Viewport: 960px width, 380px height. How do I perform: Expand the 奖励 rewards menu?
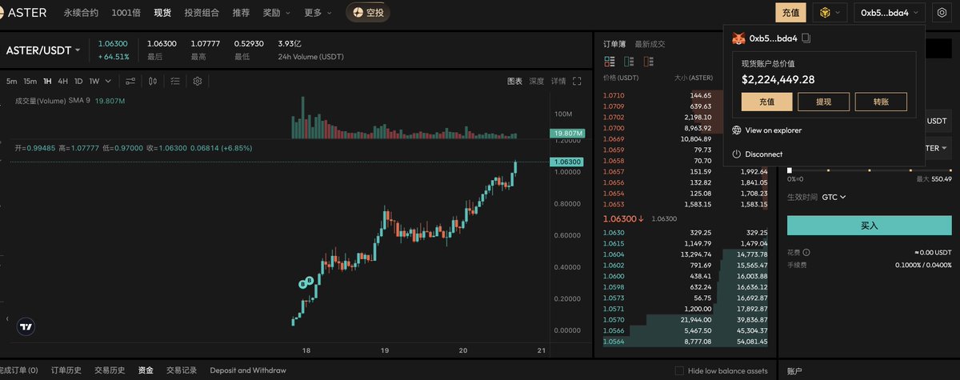[276, 13]
